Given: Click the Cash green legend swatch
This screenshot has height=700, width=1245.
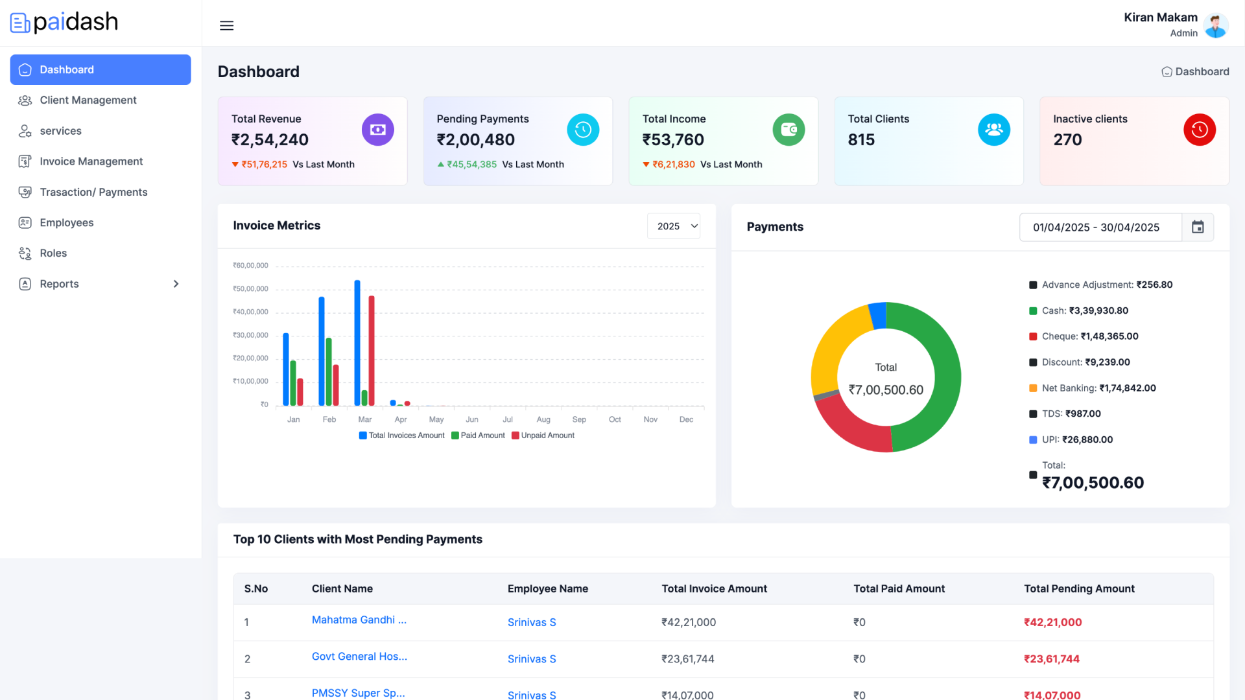Looking at the screenshot, I should point(1033,311).
